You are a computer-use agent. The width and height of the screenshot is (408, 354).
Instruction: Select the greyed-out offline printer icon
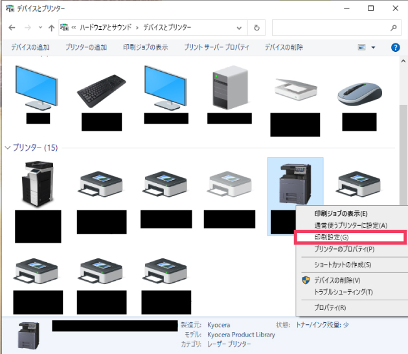229,184
